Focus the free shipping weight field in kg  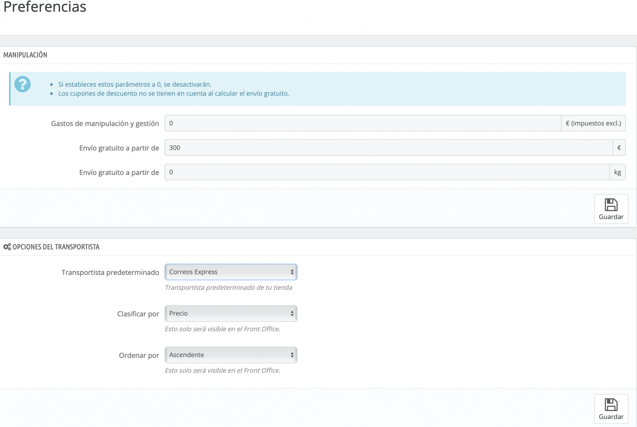387,172
